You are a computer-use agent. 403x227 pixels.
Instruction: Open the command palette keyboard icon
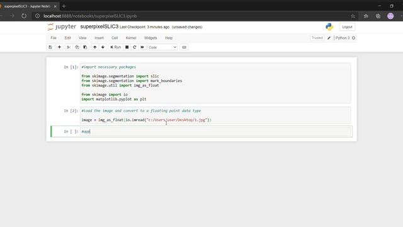coord(184,47)
